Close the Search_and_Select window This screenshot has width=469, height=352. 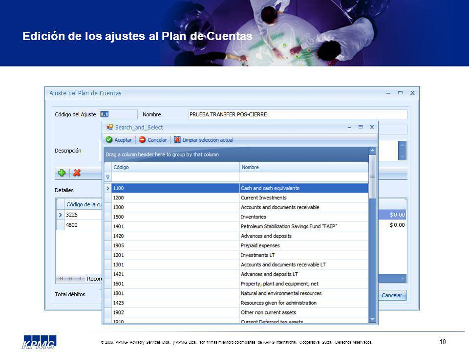pyautogui.click(x=372, y=127)
